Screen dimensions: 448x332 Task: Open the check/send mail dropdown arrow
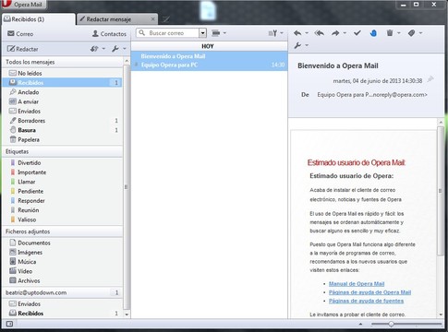(103, 49)
